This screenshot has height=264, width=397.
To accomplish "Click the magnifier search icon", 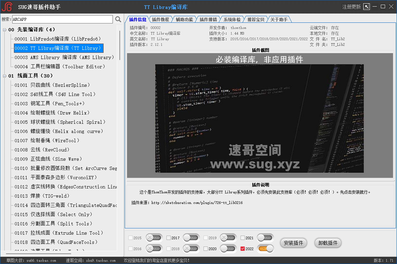I will (118, 19).
